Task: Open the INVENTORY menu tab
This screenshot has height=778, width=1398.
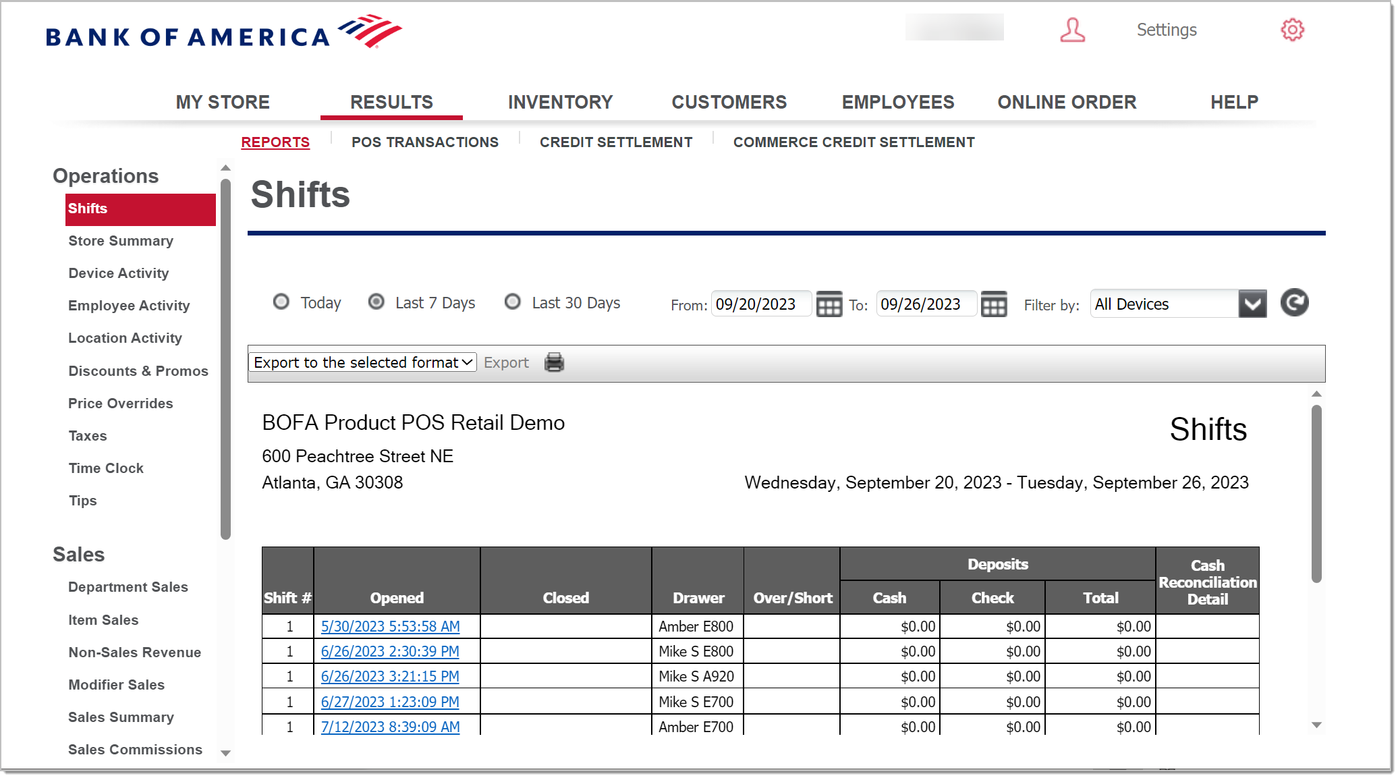Action: click(560, 101)
